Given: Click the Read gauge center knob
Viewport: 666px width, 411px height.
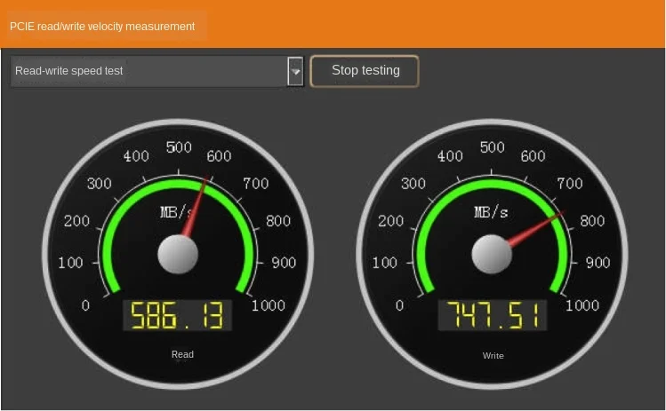Looking at the screenshot, I should [x=178, y=254].
